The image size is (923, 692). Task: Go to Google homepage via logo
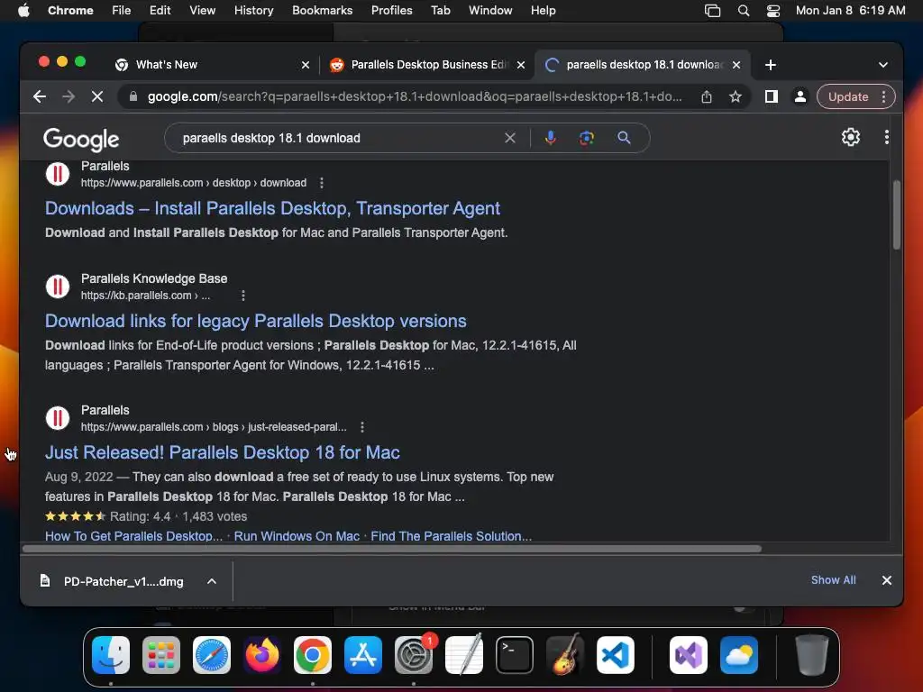[x=81, y=139]
